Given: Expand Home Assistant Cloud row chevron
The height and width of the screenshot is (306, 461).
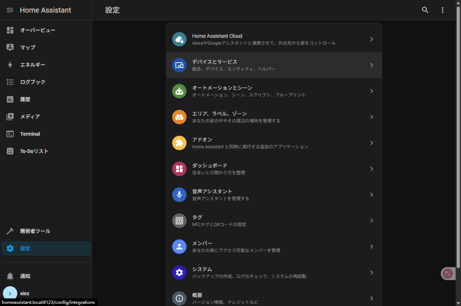Looking at the screenshot, I should (x=371, y=39).
